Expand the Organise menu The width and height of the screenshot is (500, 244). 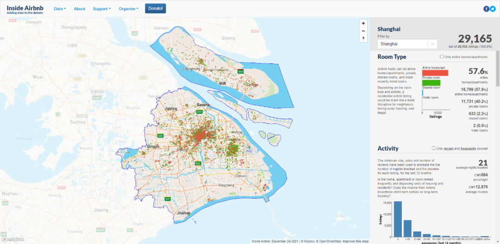tap(129, 9)
